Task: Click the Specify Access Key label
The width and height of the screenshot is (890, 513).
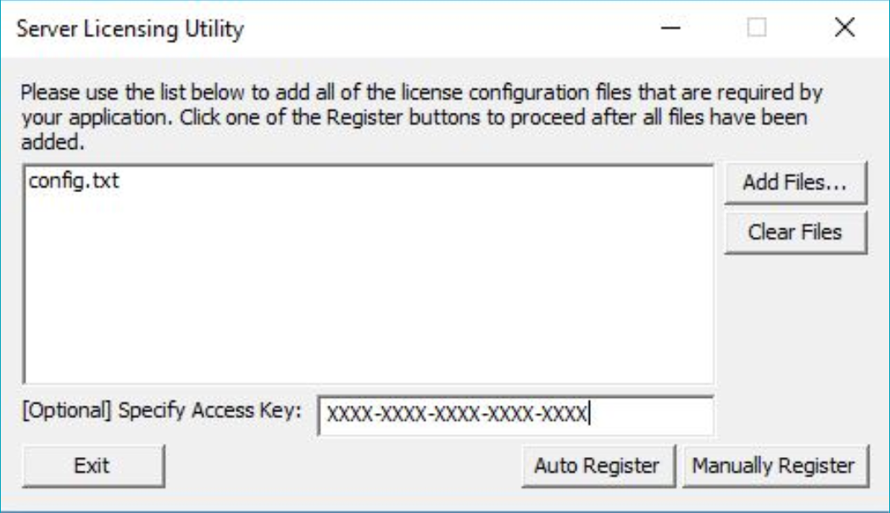Action: (161, 411)
